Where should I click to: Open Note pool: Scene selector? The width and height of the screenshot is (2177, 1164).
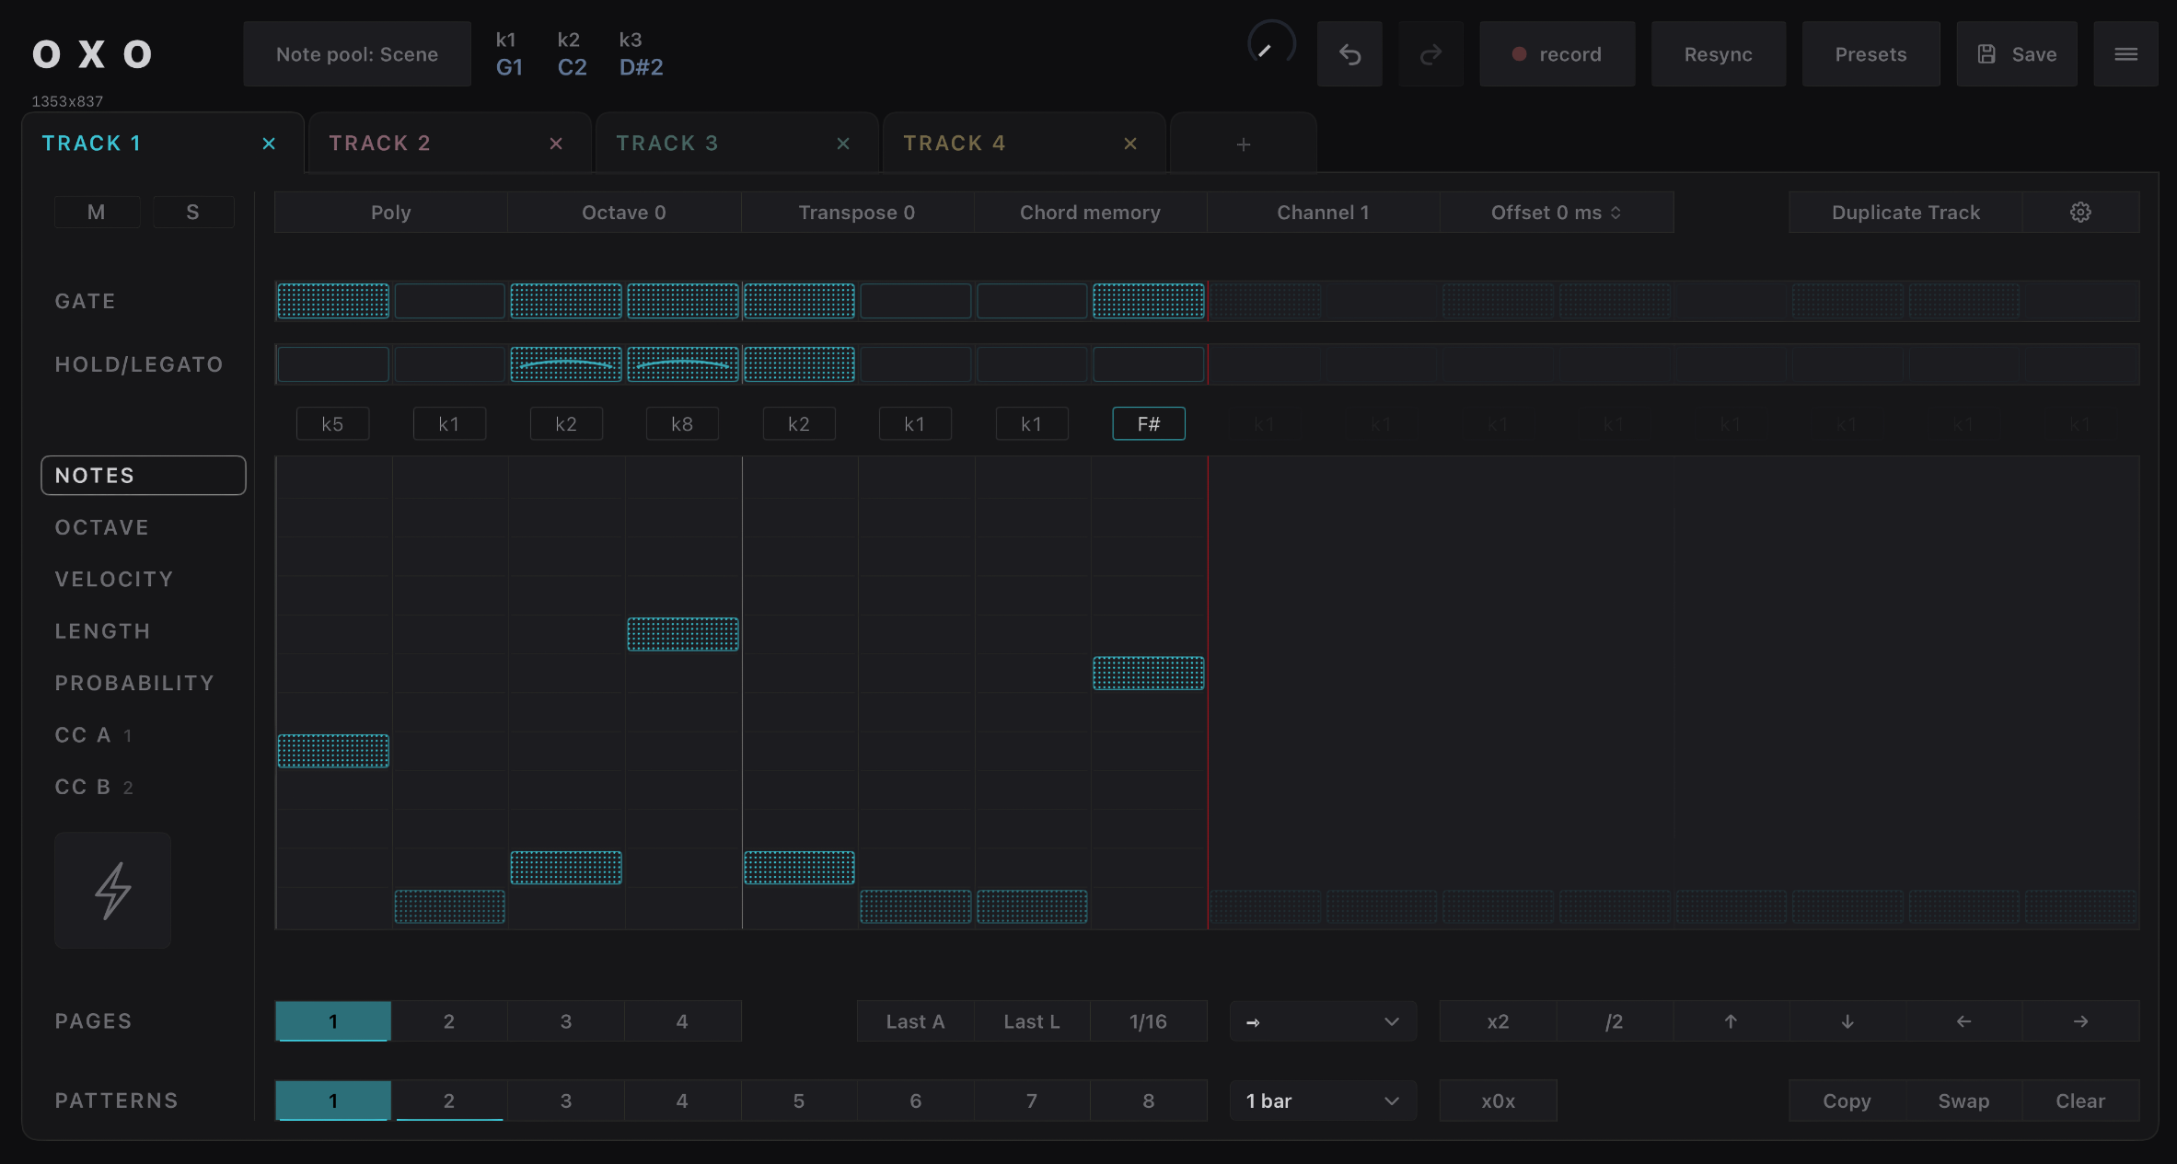point(357,54)
